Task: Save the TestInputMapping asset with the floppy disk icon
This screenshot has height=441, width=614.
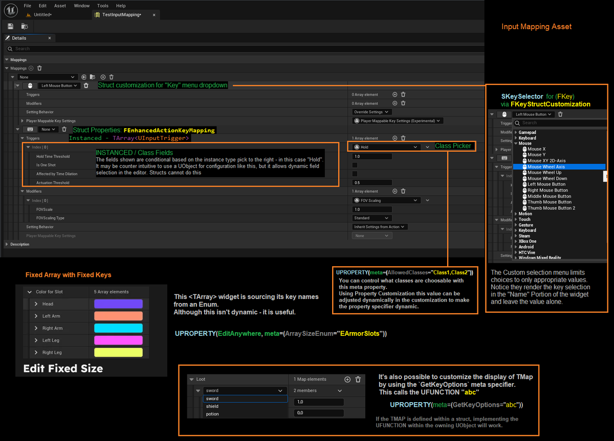Action: pos(11,26)
